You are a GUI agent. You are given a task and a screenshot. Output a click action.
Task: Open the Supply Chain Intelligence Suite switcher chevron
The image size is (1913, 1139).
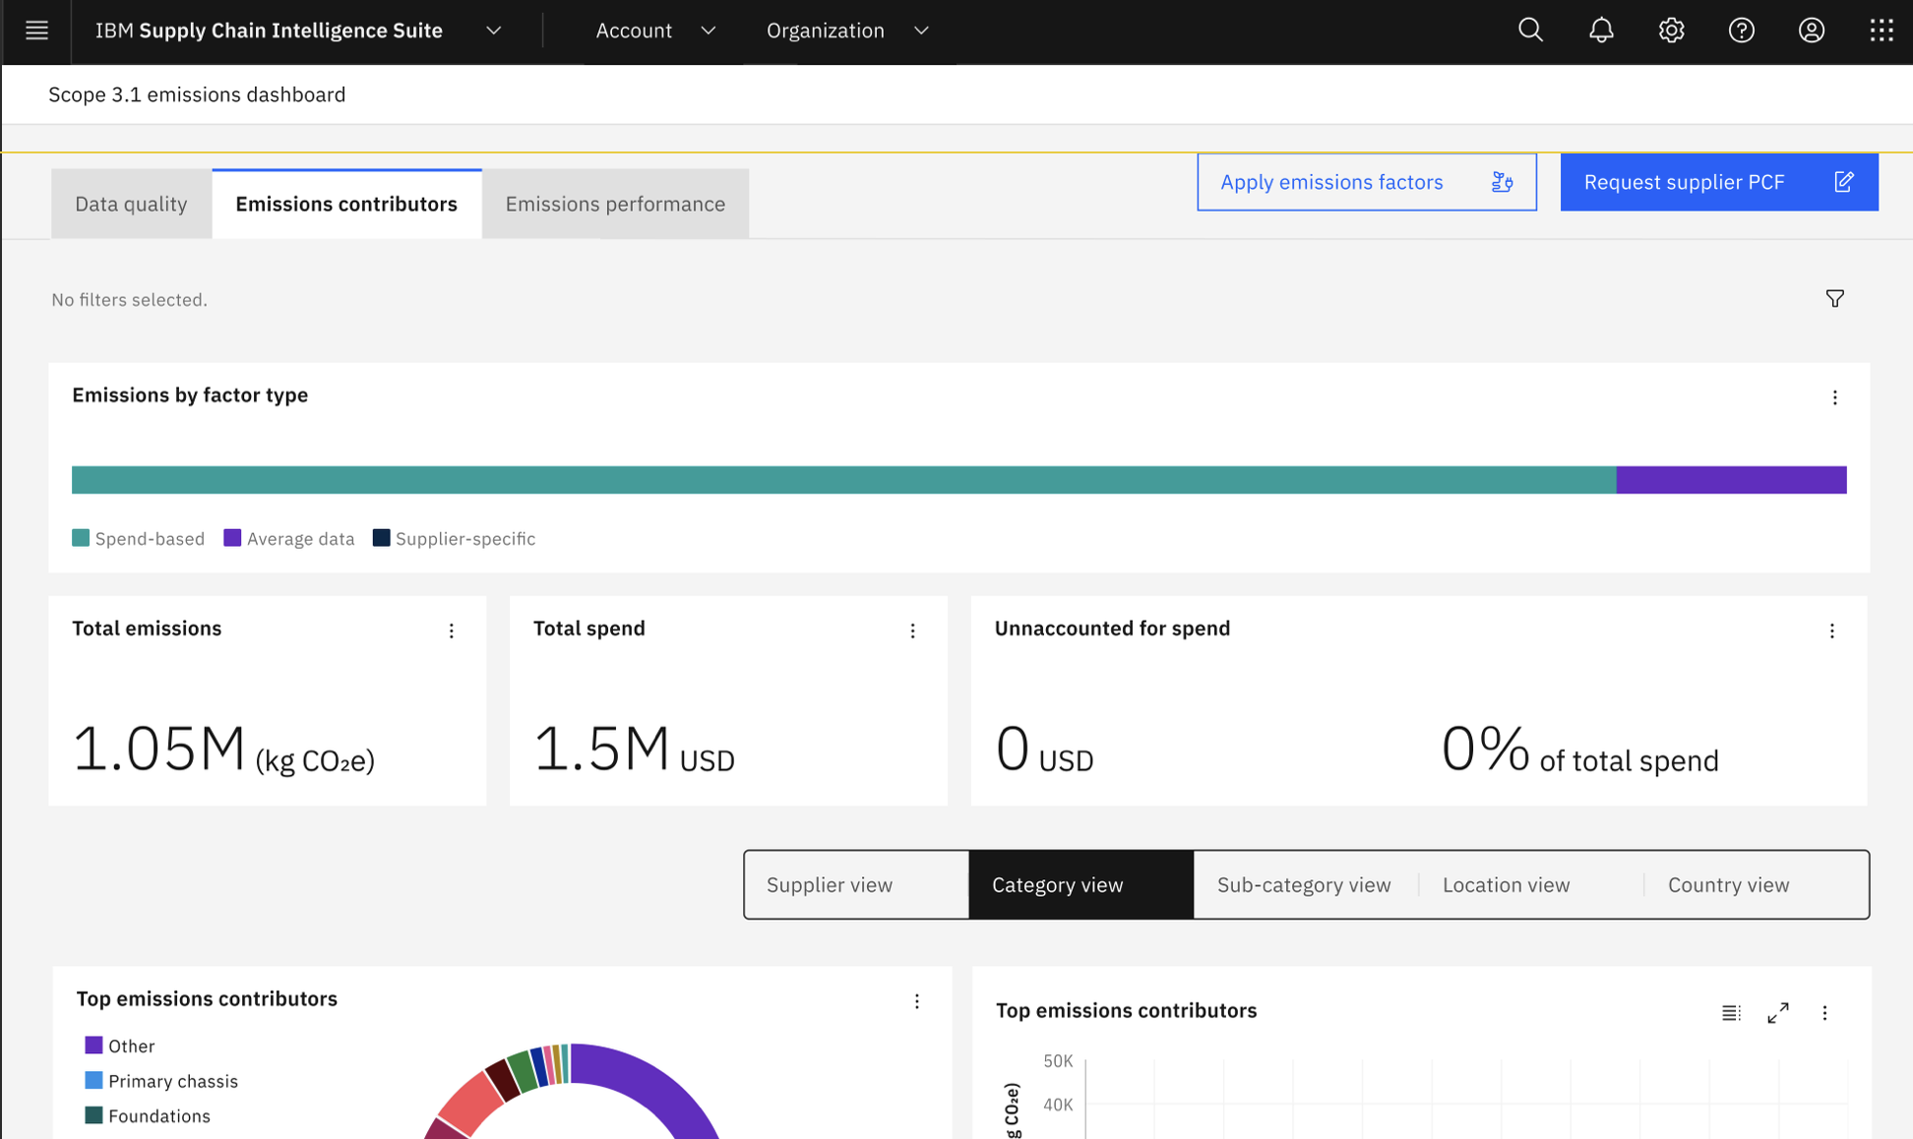point(494,30)
